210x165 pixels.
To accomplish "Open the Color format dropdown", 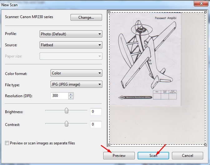I will click(x=76, y=73).
